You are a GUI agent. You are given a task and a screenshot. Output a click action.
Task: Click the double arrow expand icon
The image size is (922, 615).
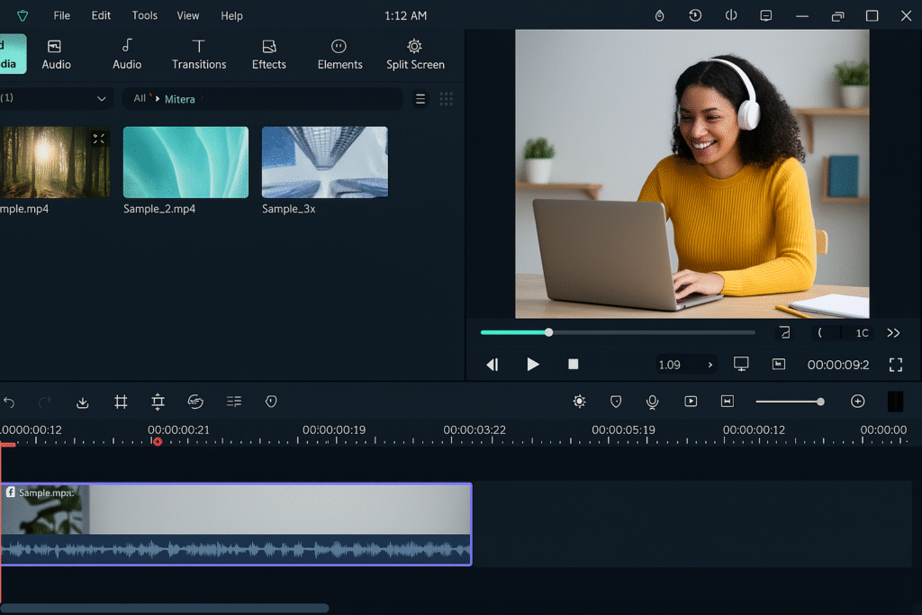(893, 333)
